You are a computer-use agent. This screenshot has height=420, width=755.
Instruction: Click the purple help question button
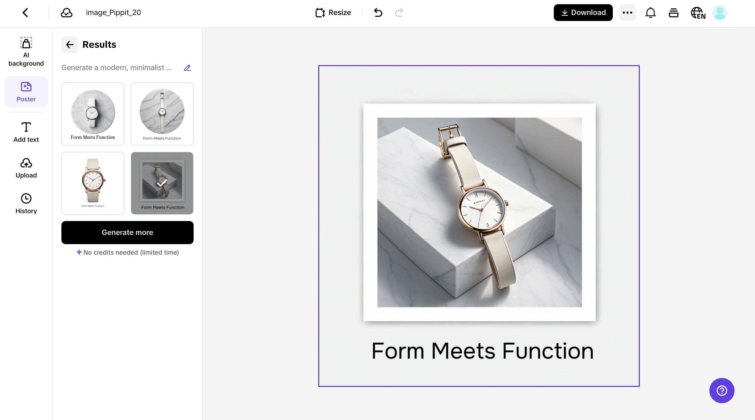click(722, 390)
